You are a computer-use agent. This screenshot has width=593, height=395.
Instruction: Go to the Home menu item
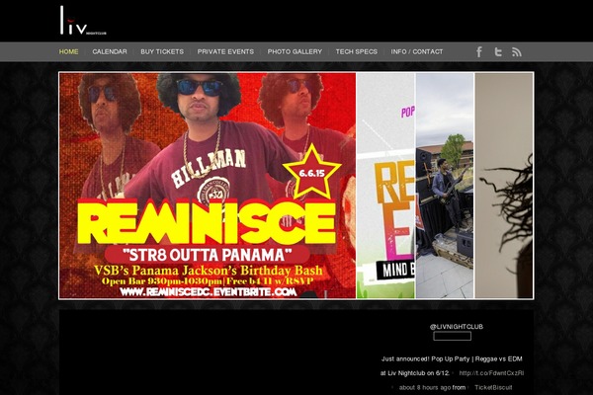point(69,51)
